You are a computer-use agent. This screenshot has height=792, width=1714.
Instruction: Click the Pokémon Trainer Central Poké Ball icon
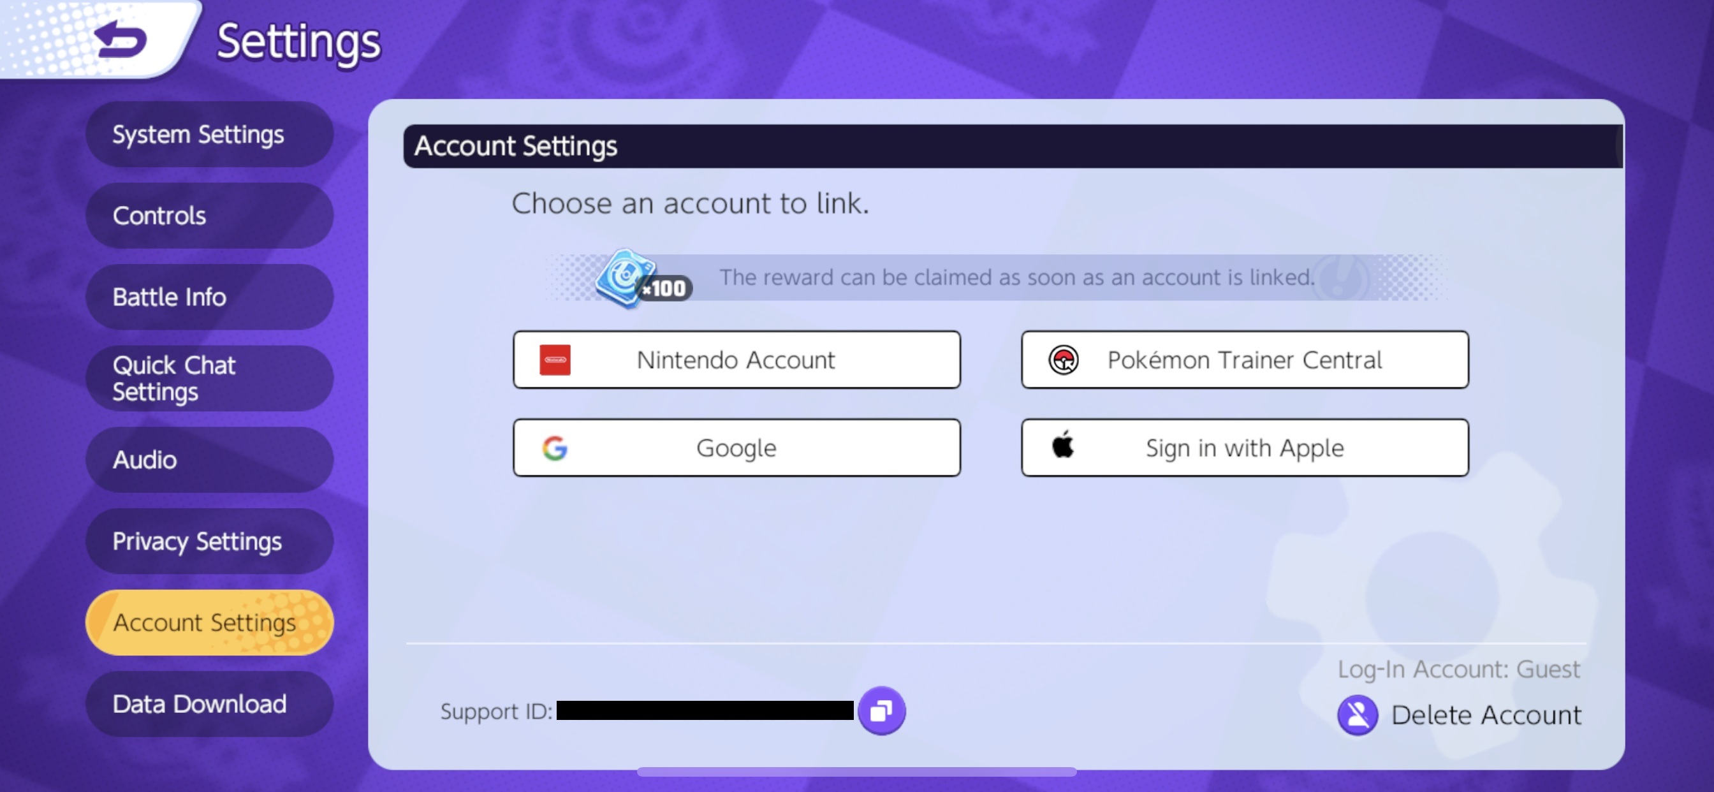coord(1063,360)
